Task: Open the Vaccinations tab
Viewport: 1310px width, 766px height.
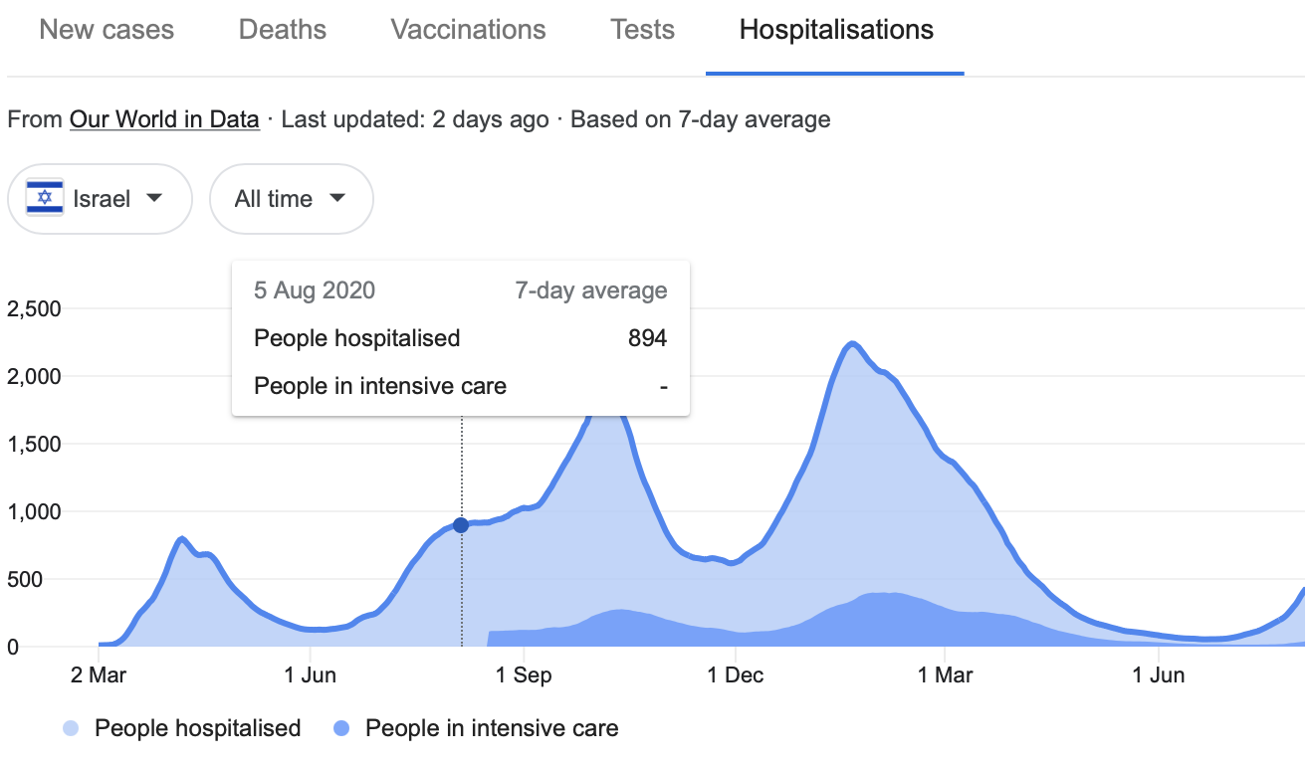Action: pyautogui.click(x=468, y=30)
